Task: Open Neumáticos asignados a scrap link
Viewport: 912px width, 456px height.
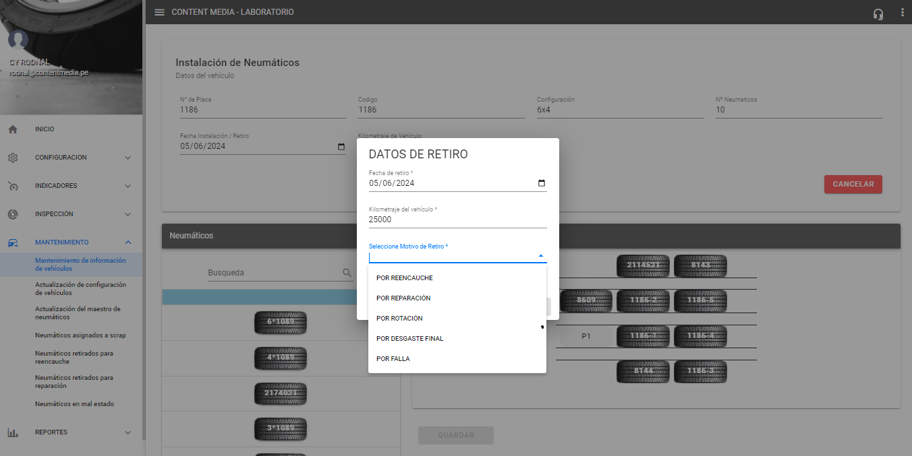Action: click(80, 335)
